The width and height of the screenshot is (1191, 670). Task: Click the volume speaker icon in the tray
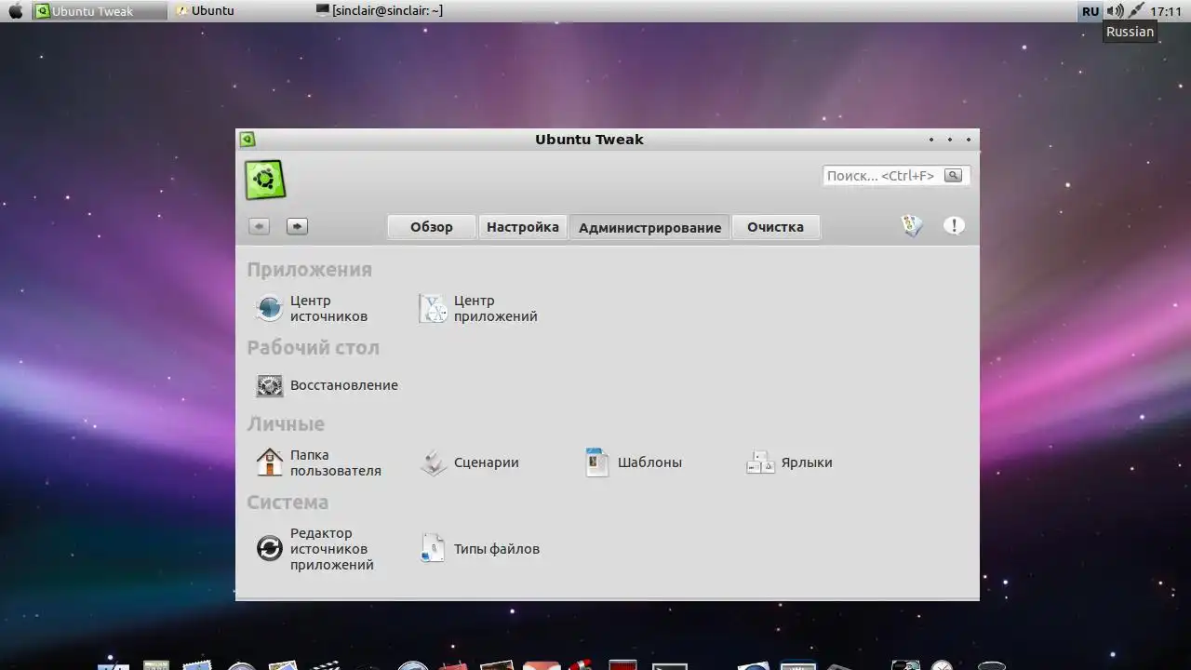(x=1115, y=11)
